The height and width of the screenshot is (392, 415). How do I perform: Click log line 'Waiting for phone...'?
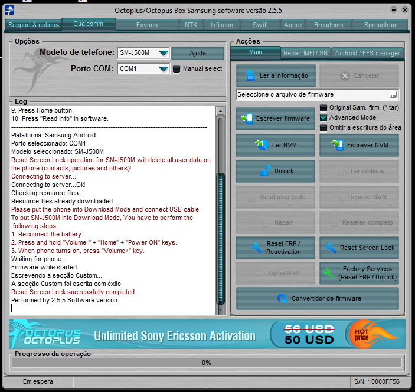(39, 259)
